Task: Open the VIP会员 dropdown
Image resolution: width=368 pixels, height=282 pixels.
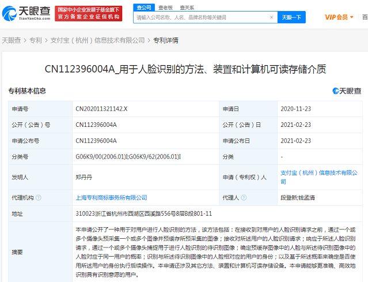Action: point(339,17)
